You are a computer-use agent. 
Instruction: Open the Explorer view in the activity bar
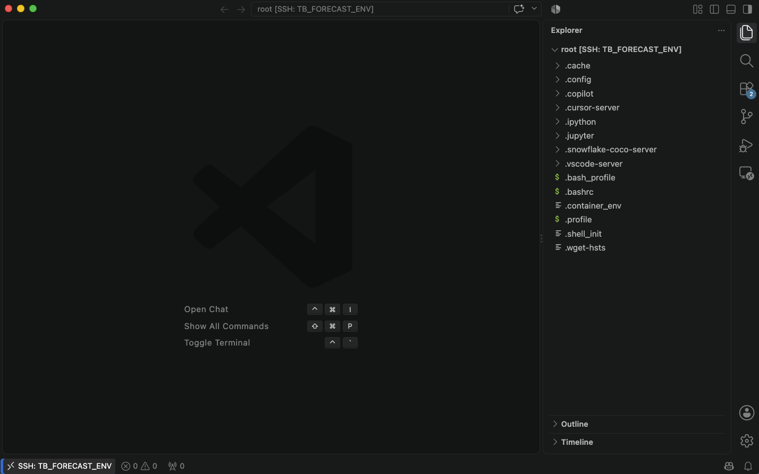point(746,32)
